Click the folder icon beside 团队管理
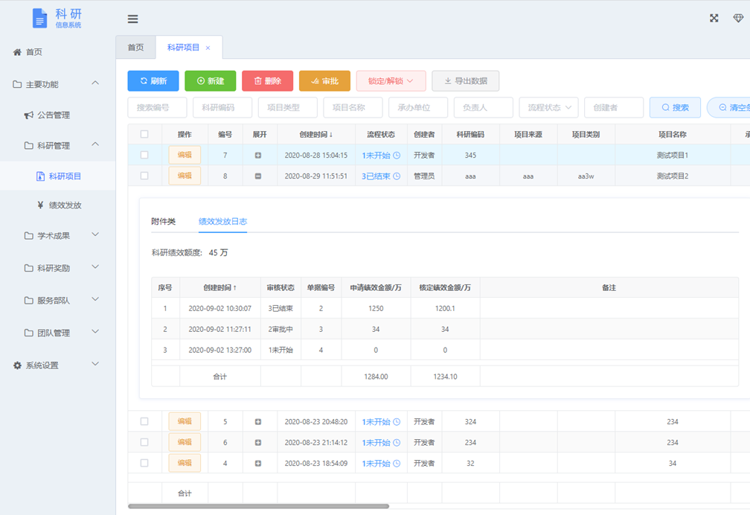Viewport: 750px width, 515px height. pos(29,333)
